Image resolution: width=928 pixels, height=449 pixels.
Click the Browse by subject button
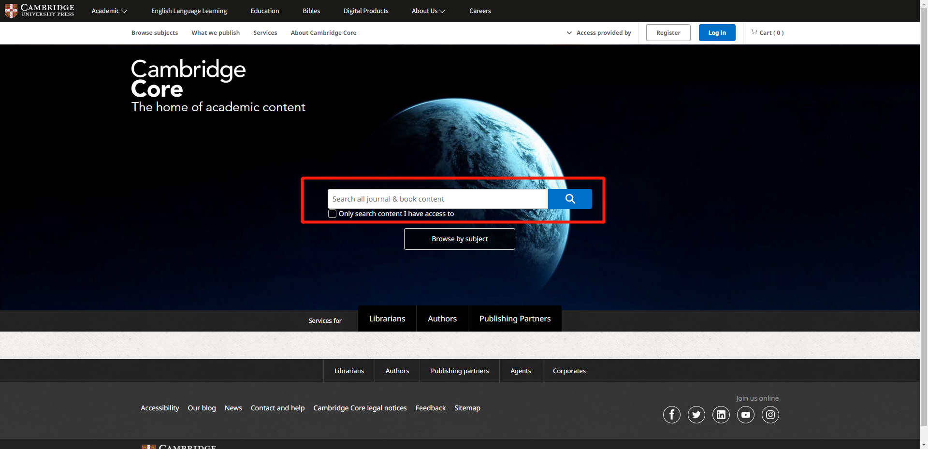[x=460, y=239]
